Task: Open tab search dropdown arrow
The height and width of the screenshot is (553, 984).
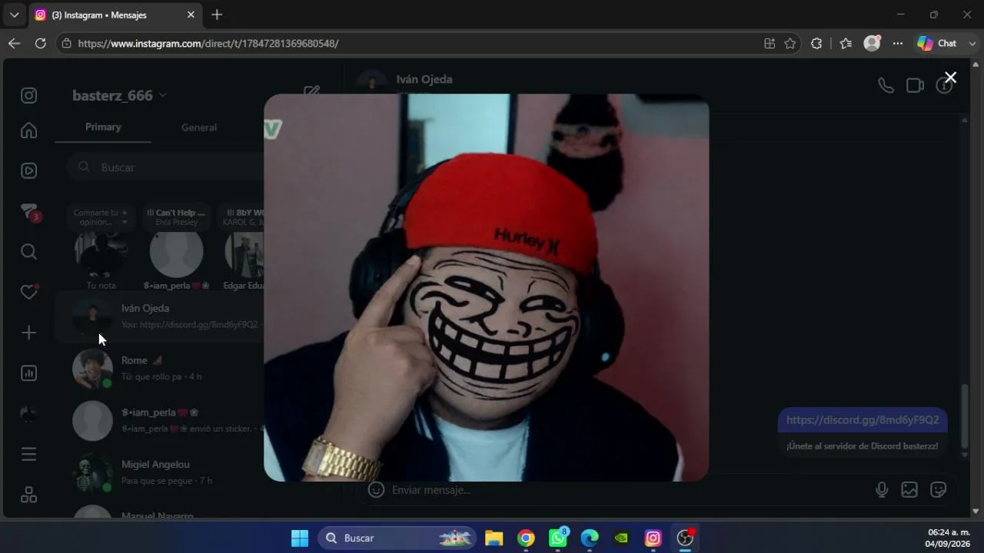Action: click(14, 15)
